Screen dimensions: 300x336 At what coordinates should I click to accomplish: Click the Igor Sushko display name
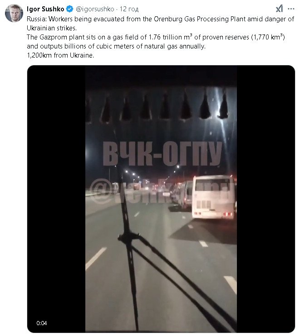(45, 9)
